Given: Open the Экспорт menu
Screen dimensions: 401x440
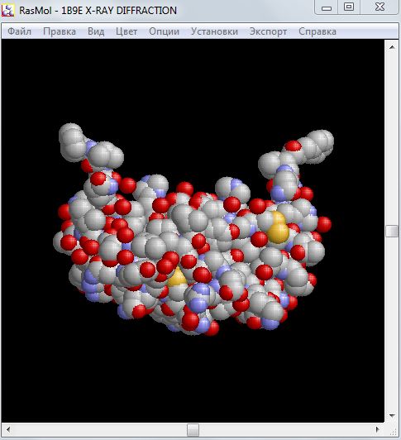Looking at the screenshot, I should click(268, 31).
